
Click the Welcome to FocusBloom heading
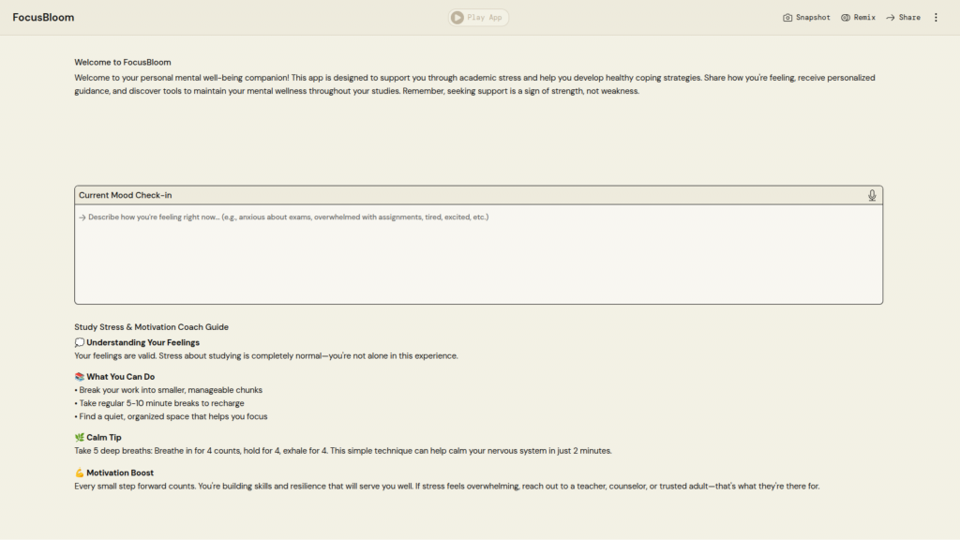(x=123, y=63)
